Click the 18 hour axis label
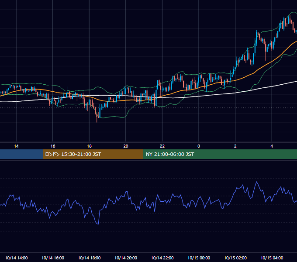297x262 pixels. (89, 146)
